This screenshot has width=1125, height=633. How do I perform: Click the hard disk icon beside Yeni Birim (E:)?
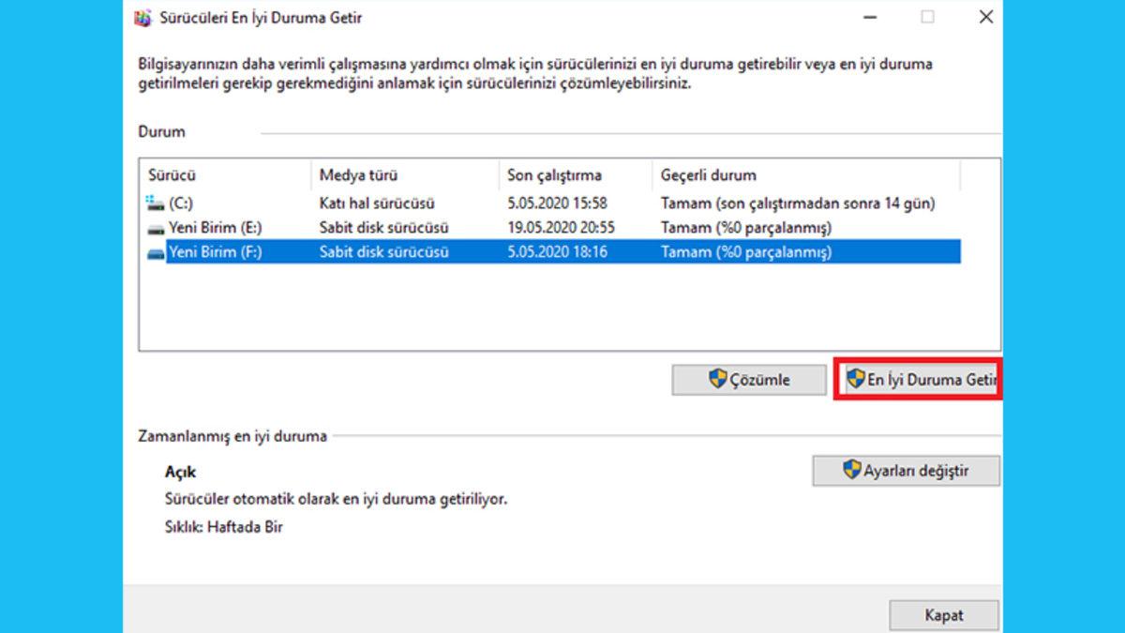[x=154, y=226]
